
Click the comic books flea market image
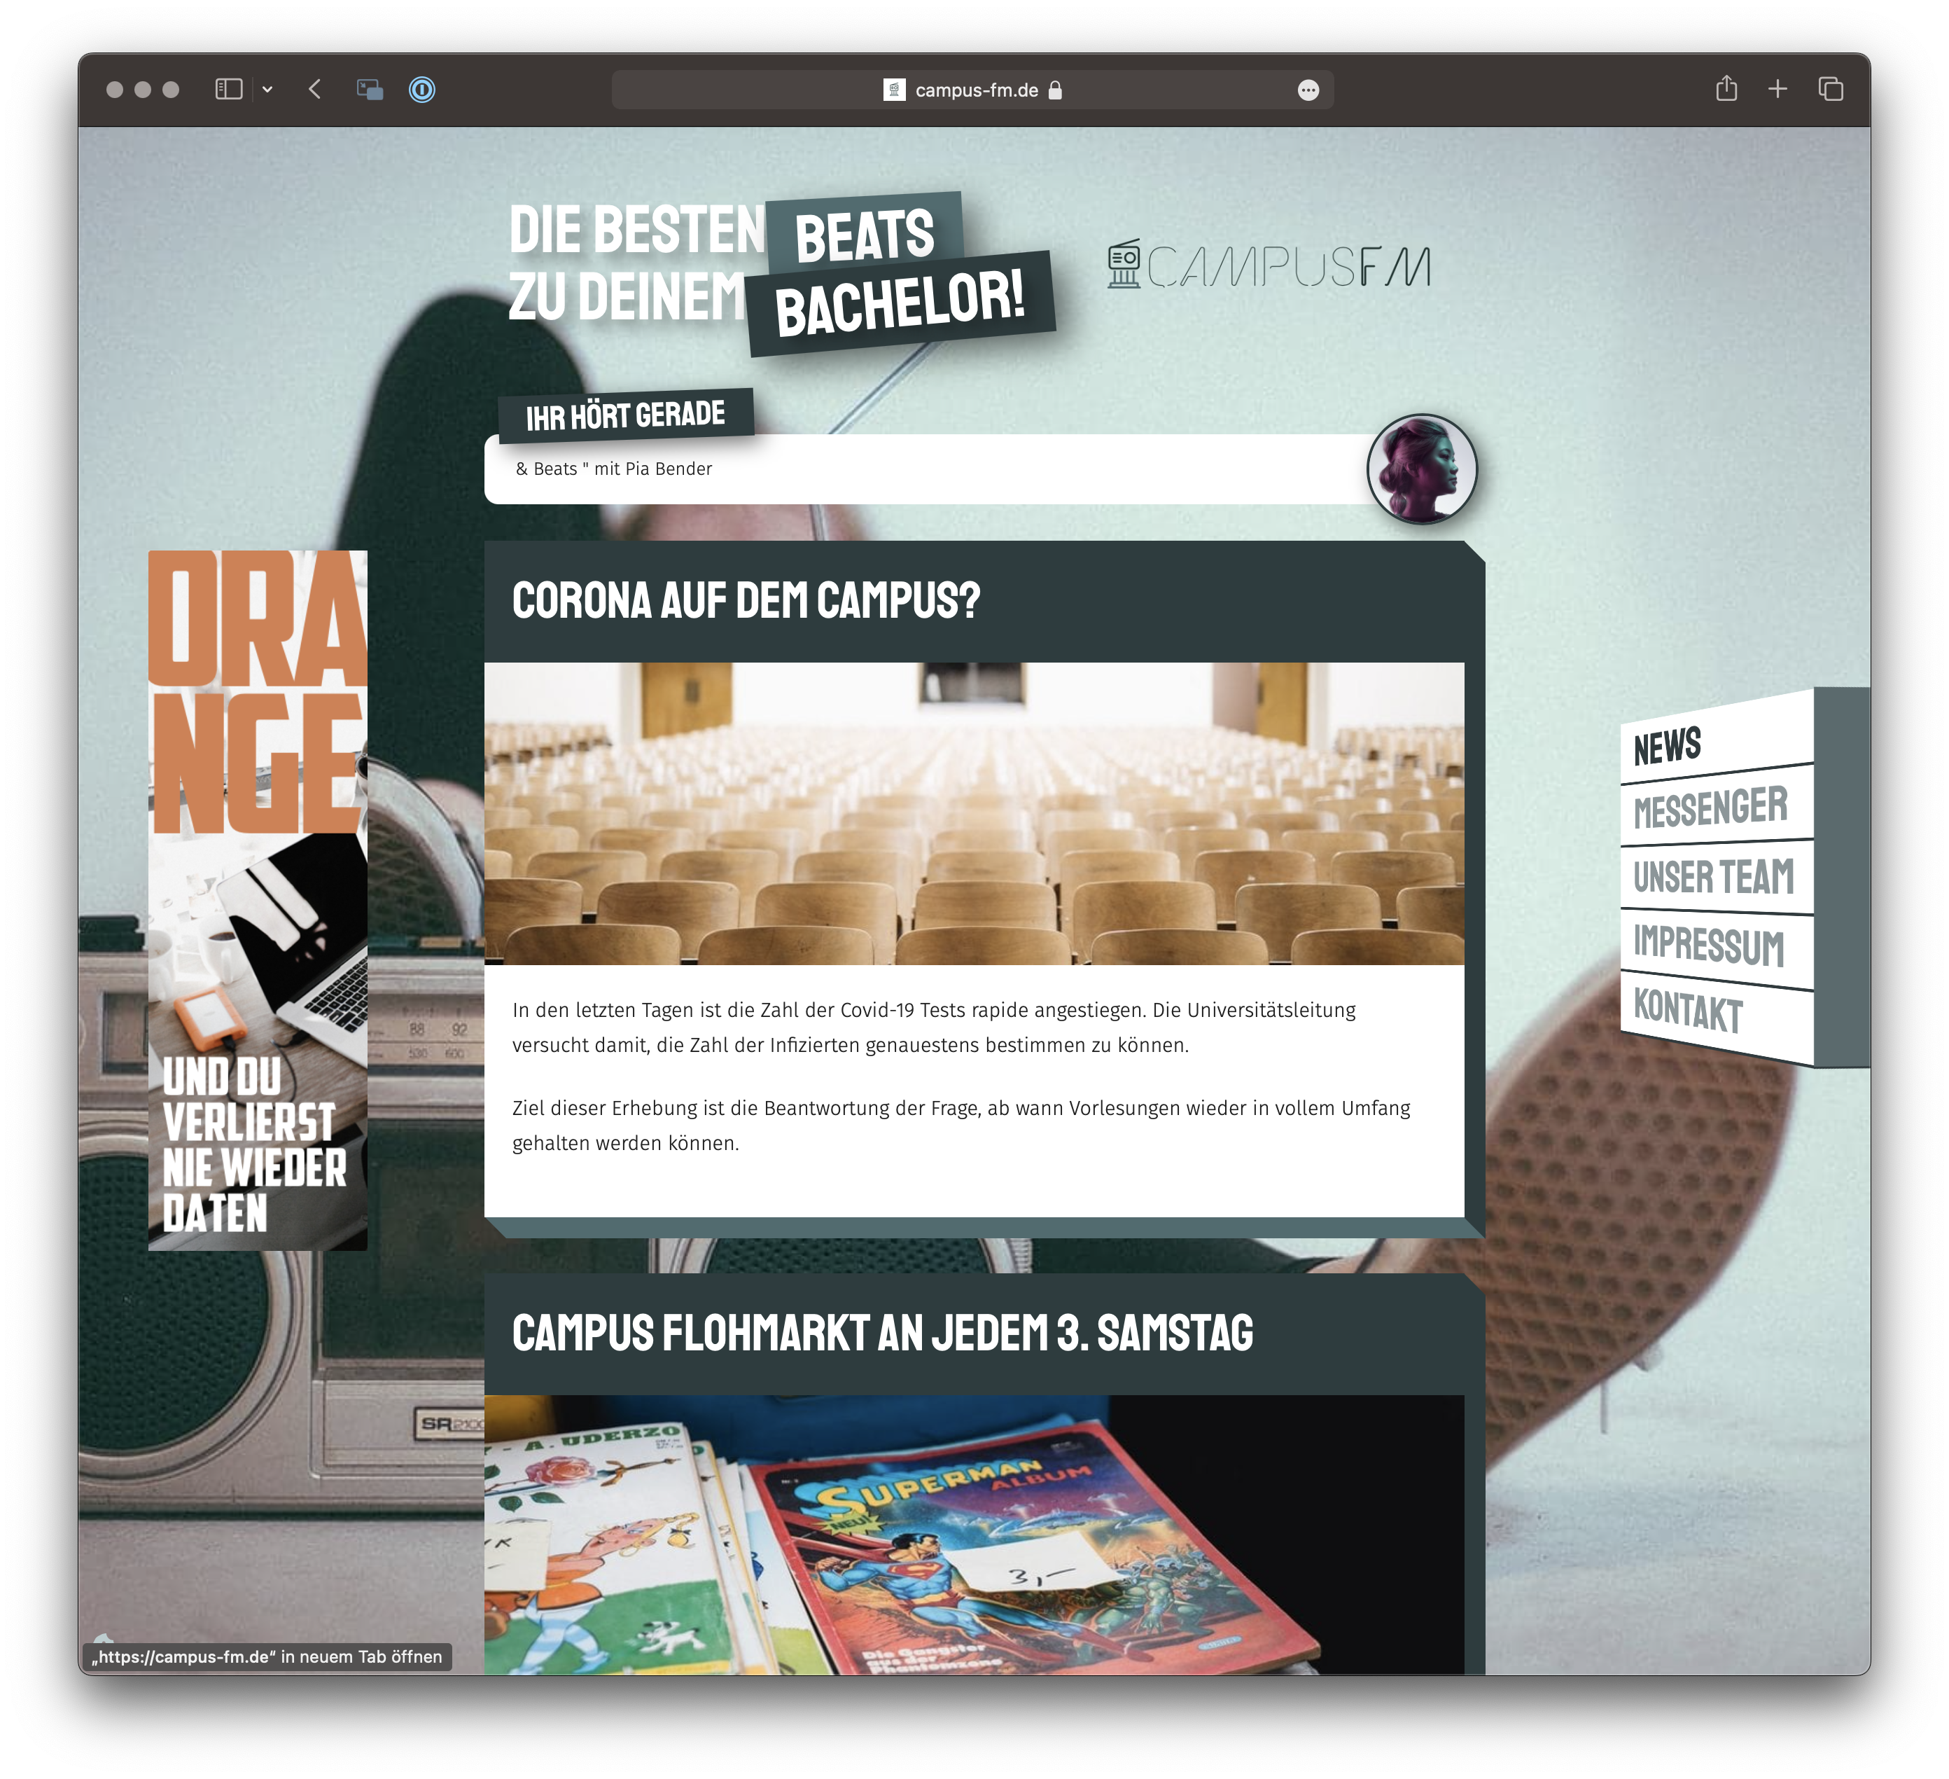coord(974,1535)
